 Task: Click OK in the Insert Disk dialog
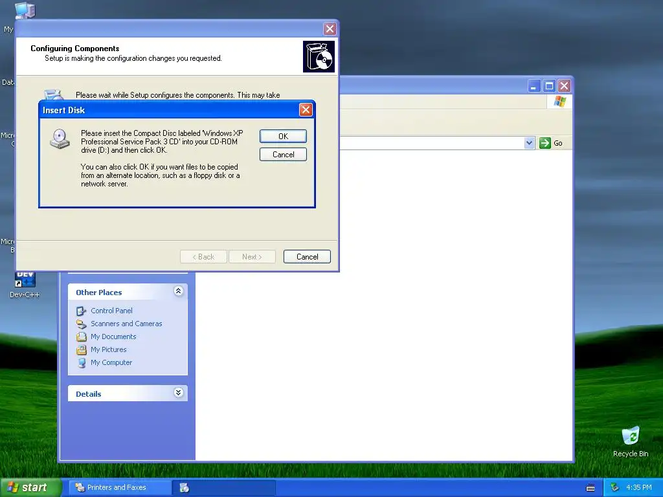point(283,136)
